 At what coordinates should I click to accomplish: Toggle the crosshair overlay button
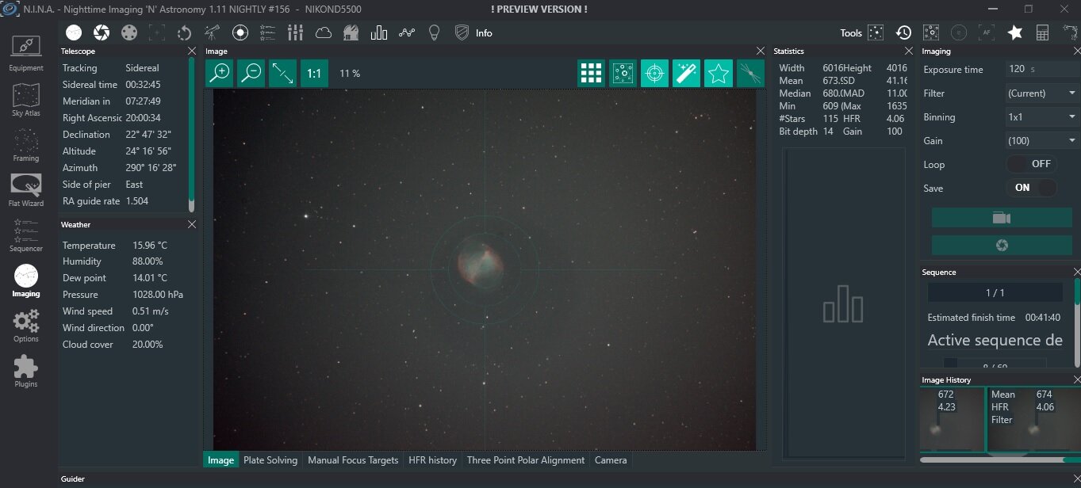point(654,74)
